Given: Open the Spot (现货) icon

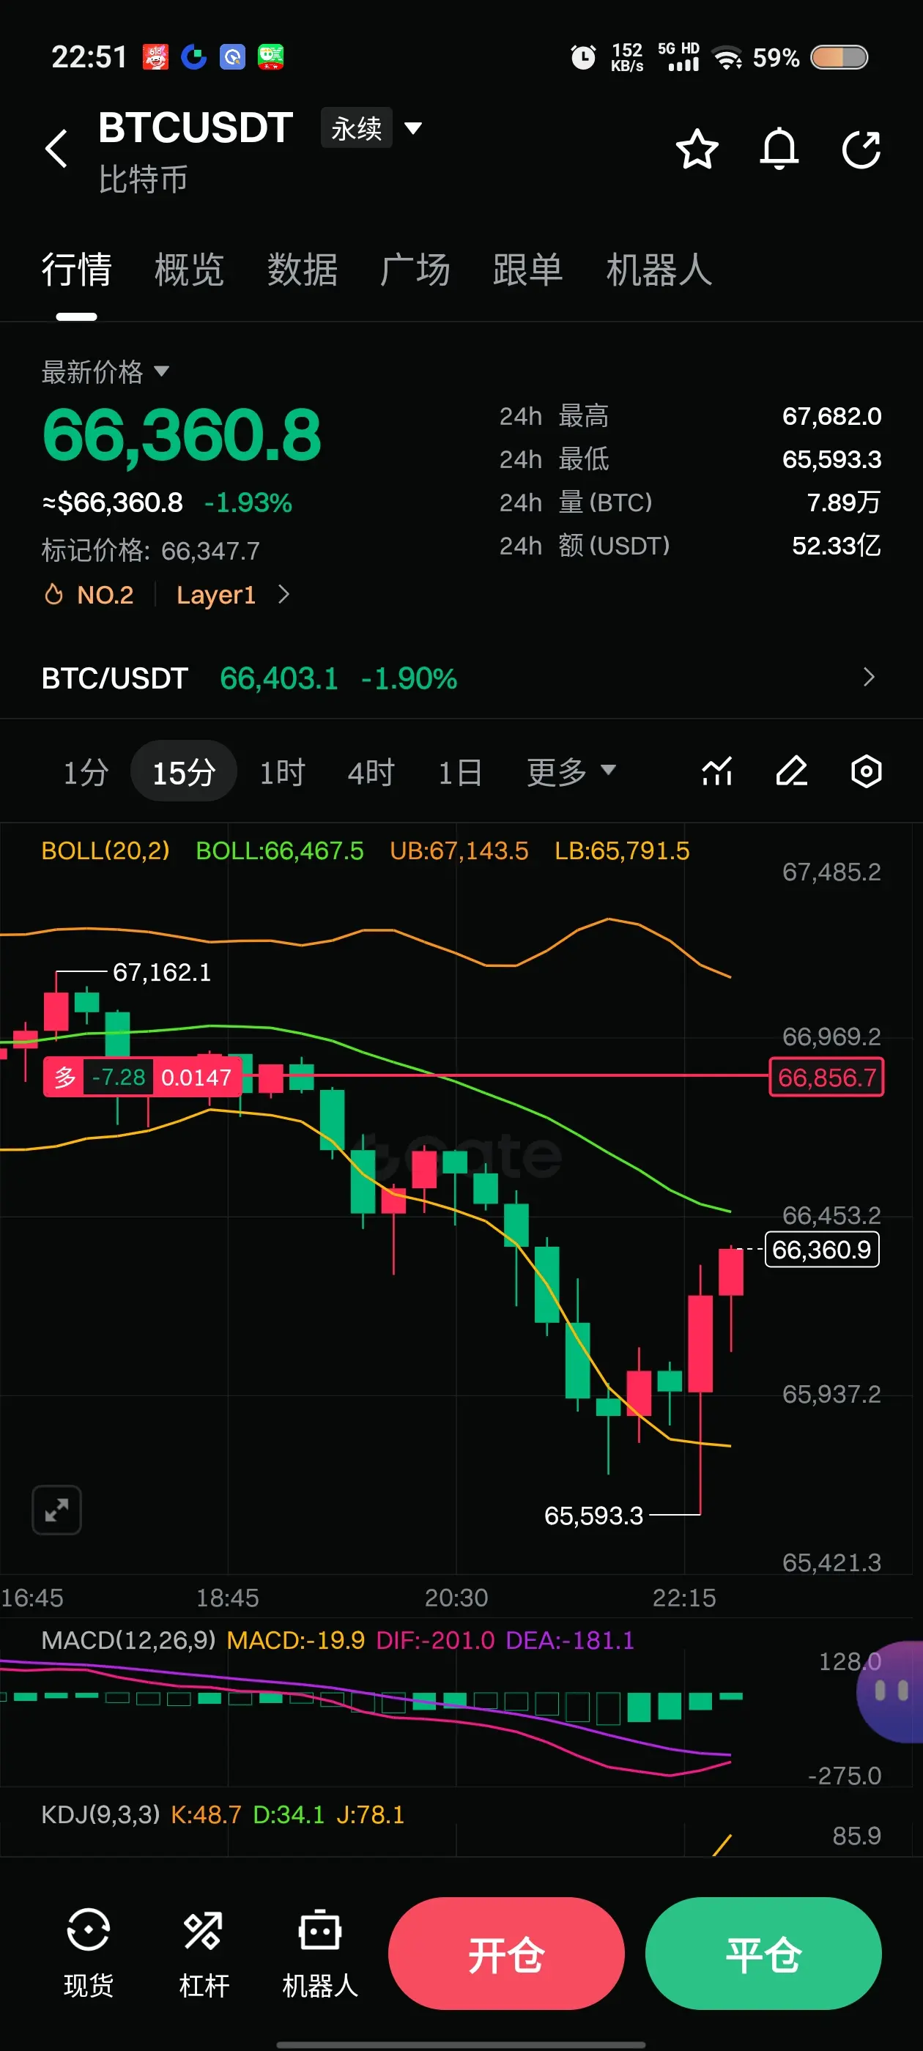Looking at the screenshot, I should 89,1953.
